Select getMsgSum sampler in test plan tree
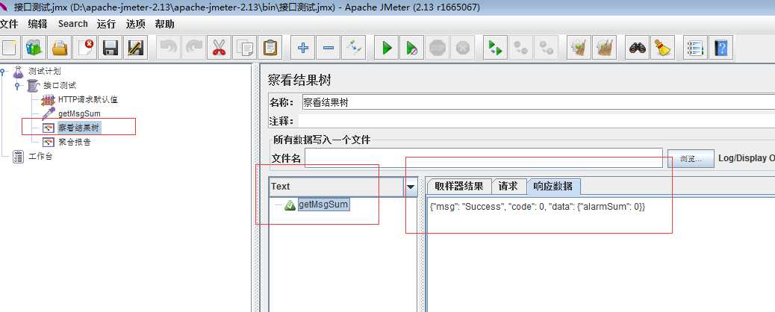Screen dimensions: 775x312 (79, 113)
